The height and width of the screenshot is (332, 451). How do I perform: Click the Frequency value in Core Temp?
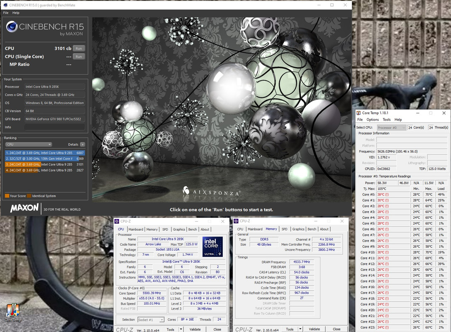pyautogui.click(x=412, y=151)
